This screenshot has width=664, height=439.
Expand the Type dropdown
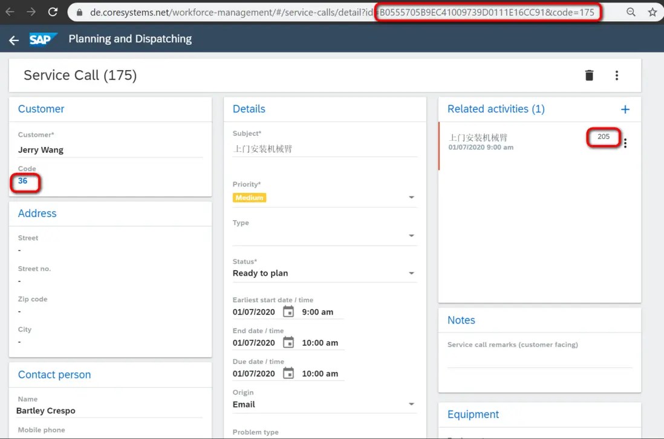point(411,234)
